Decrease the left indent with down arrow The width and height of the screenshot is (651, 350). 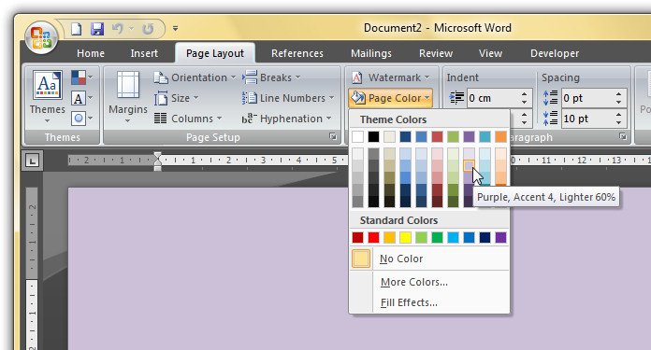tap(525, 103)
